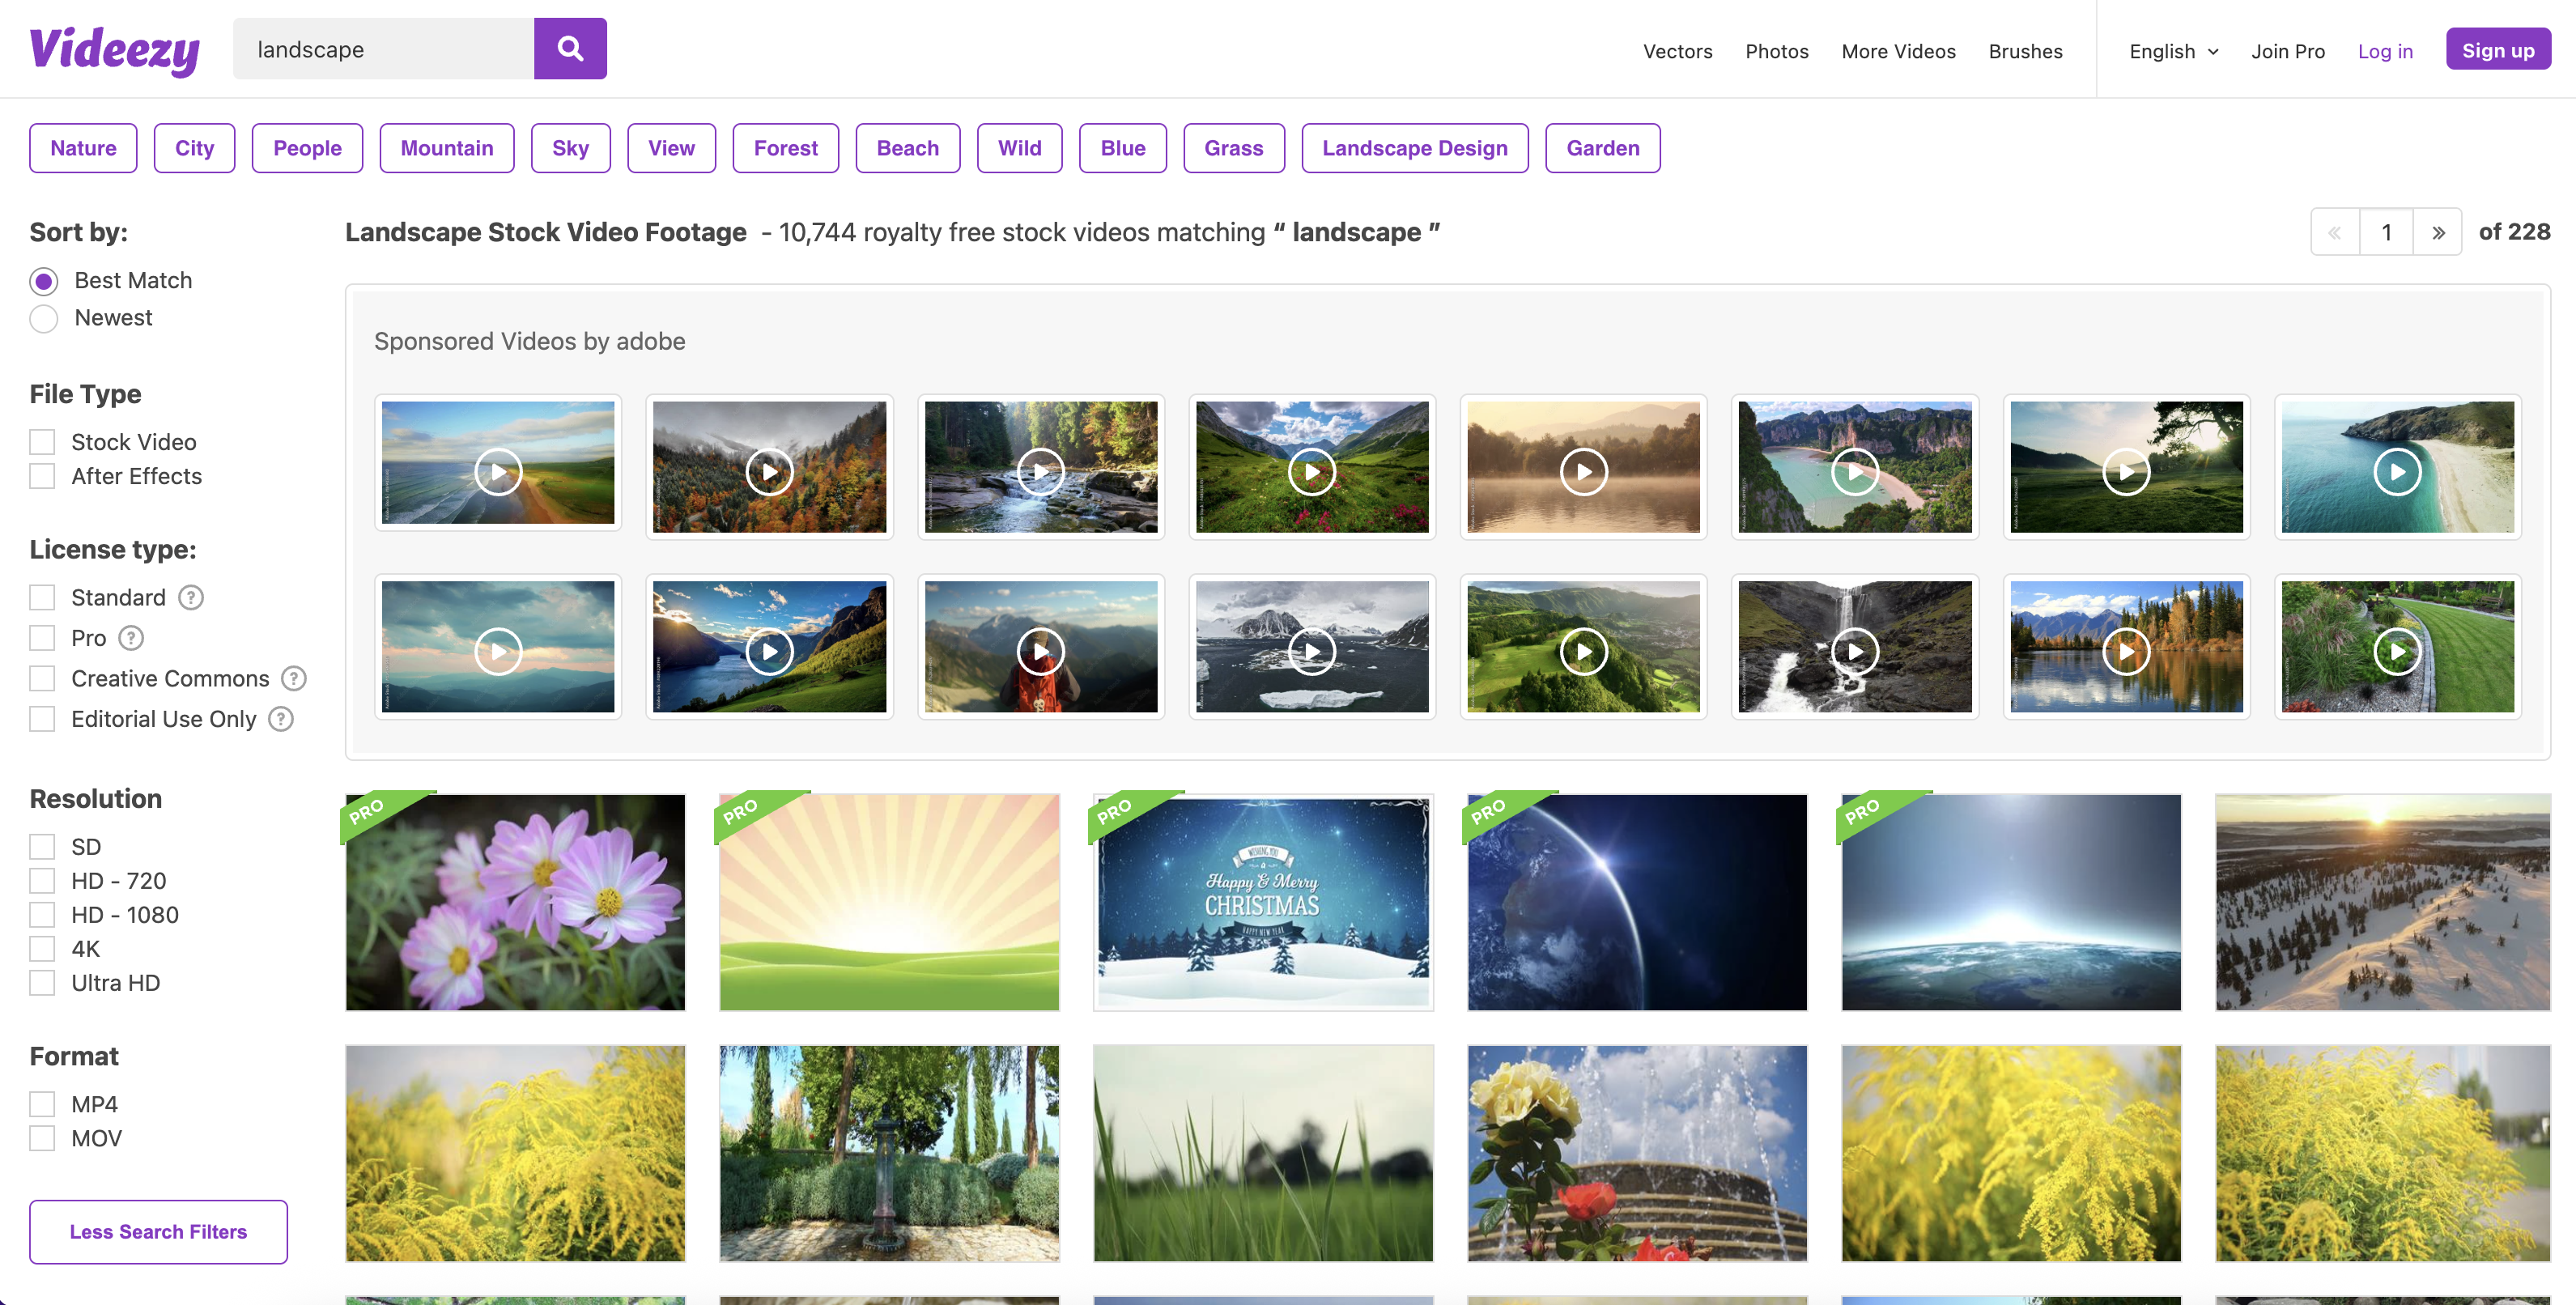
Task: Open the Brushes menu link
Action: [x=2025, y=51]
